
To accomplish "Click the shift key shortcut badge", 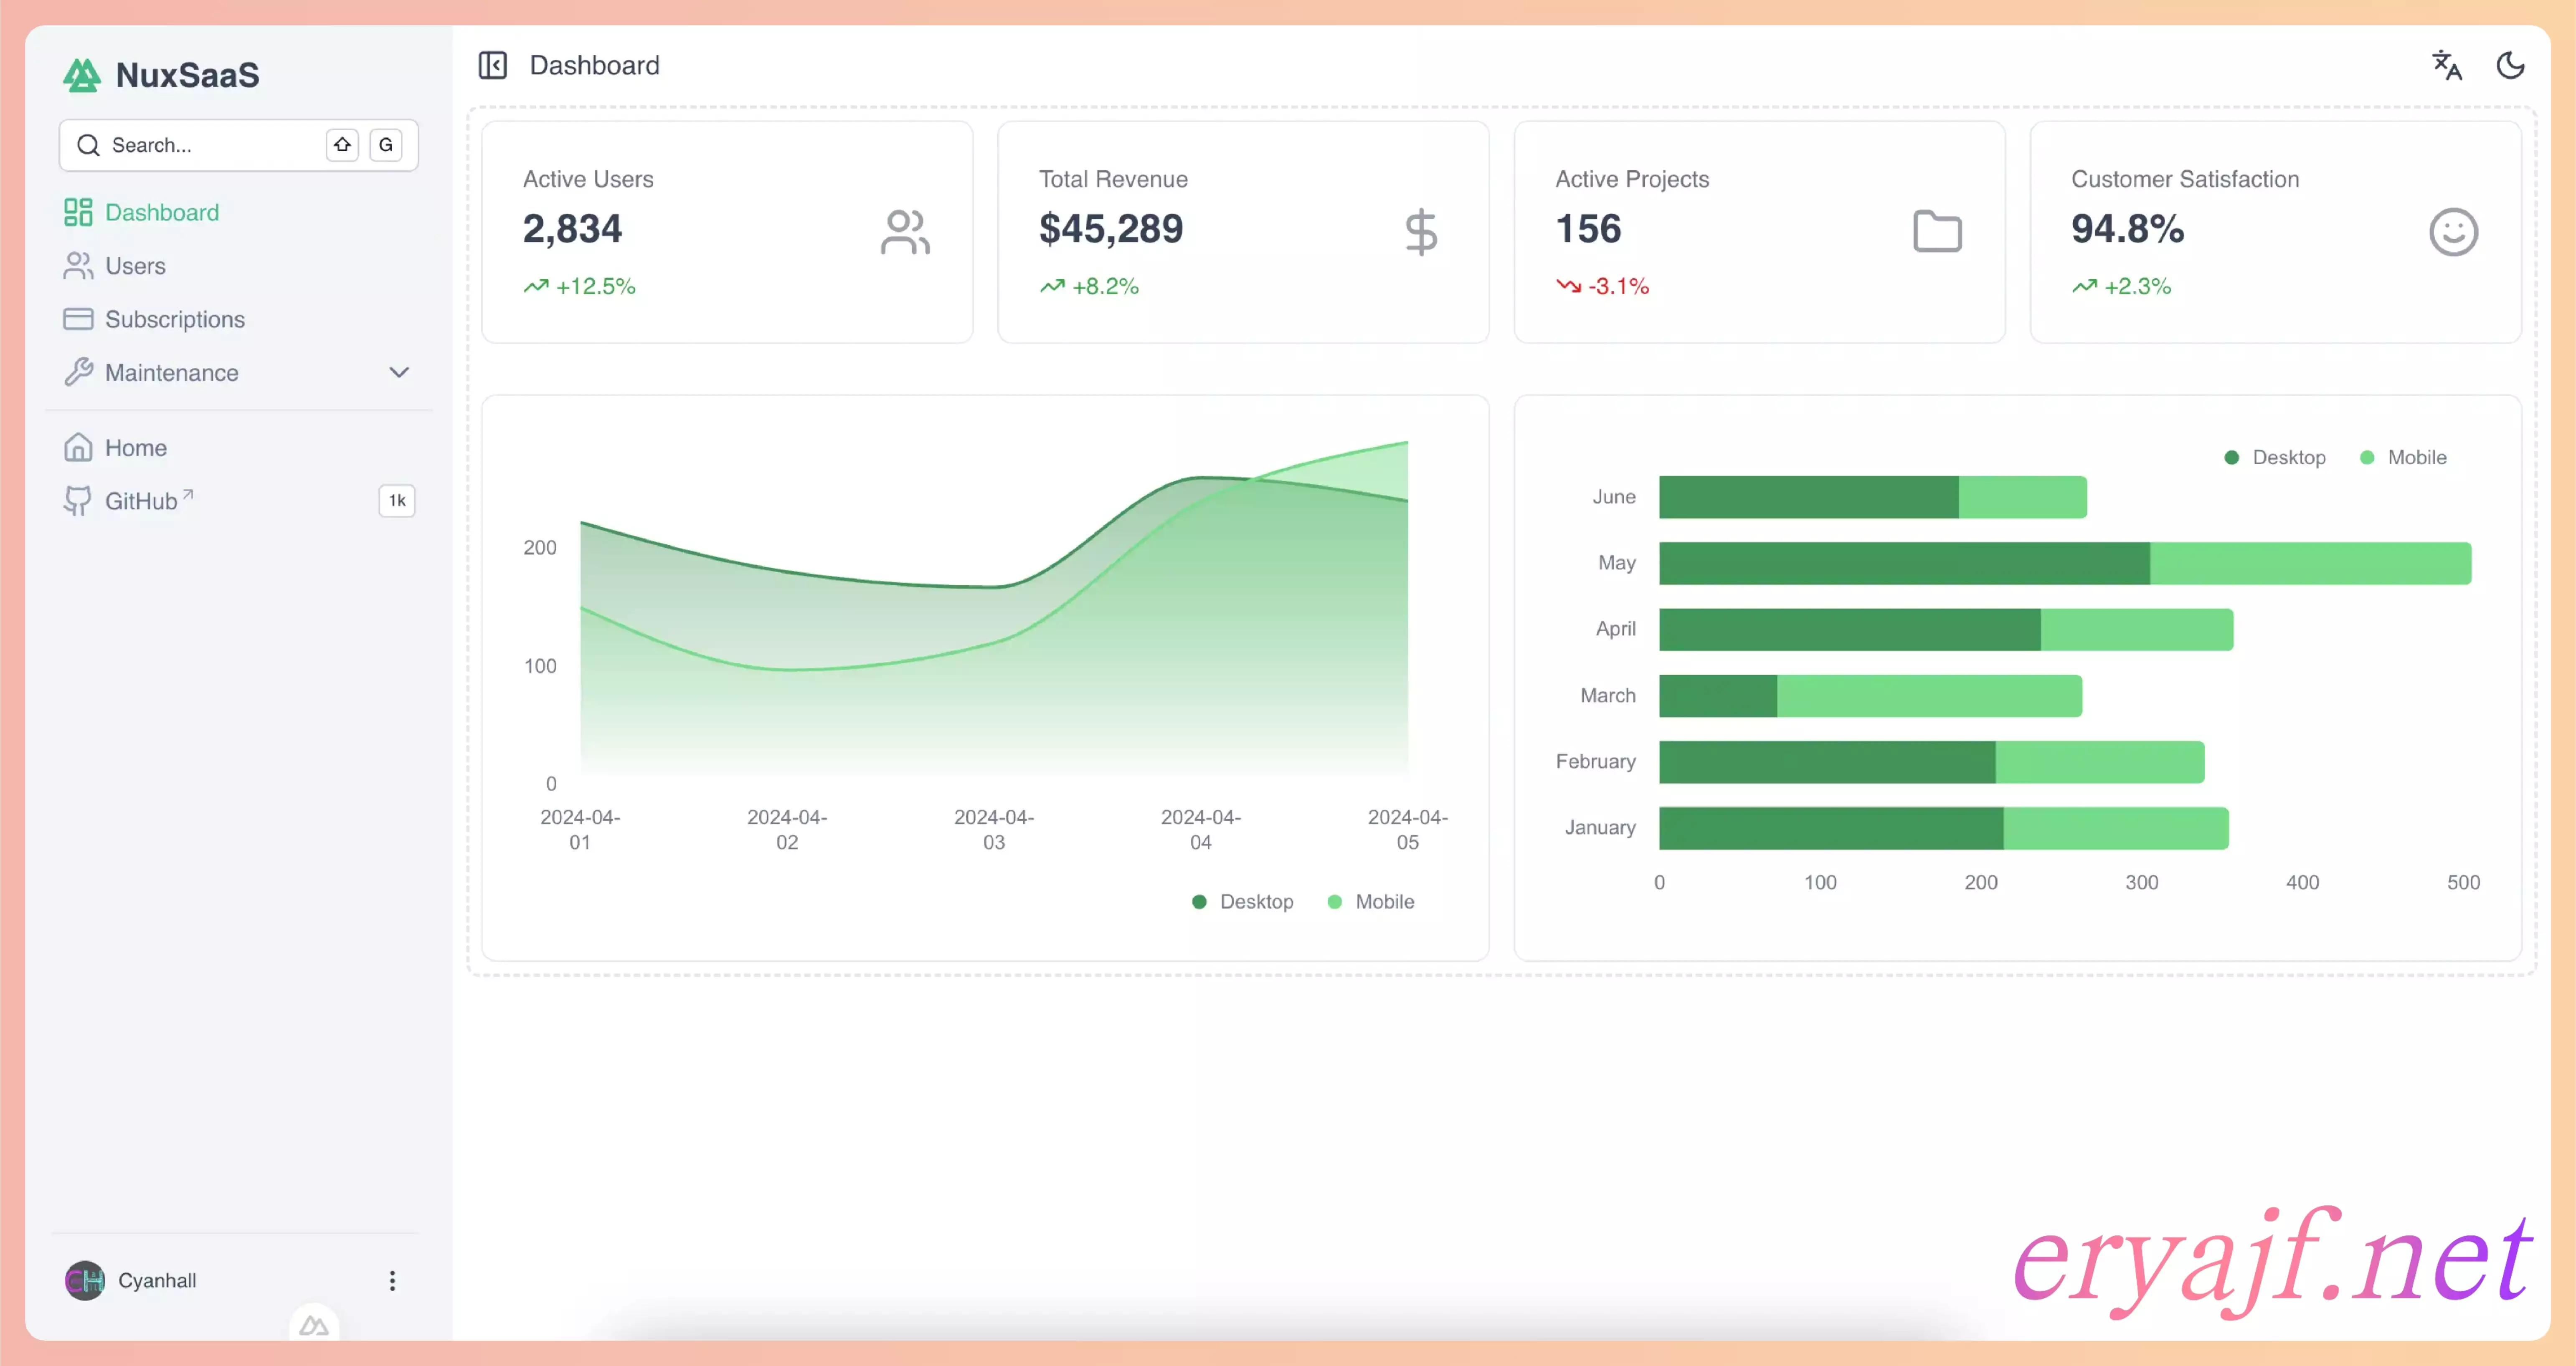I will tap(342, 145).
